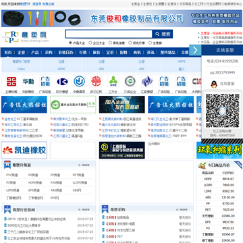The image size is (243, 243).
Task: Open the PVC频道 channel link
Action: (12, 175)
